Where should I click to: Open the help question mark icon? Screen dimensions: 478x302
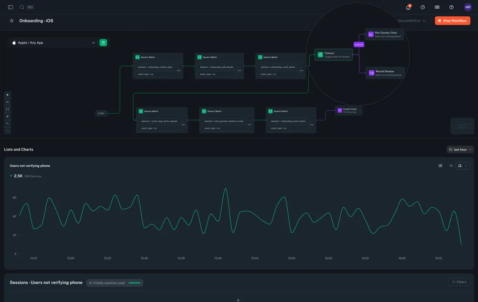click(452, 7)
